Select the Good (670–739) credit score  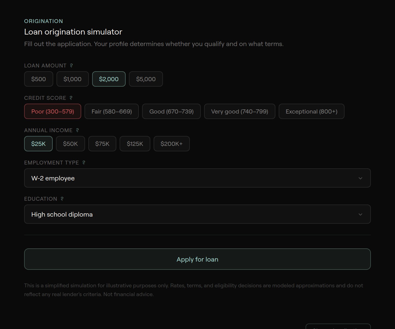pyautogui.click(x=171, y=111)
